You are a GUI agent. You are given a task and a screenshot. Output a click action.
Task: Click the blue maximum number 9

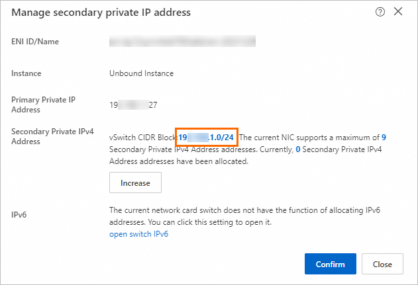384,138
